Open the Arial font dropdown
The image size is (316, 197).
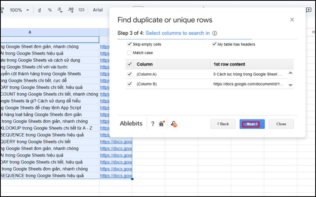pyautogui.click(x=98, y=10)
